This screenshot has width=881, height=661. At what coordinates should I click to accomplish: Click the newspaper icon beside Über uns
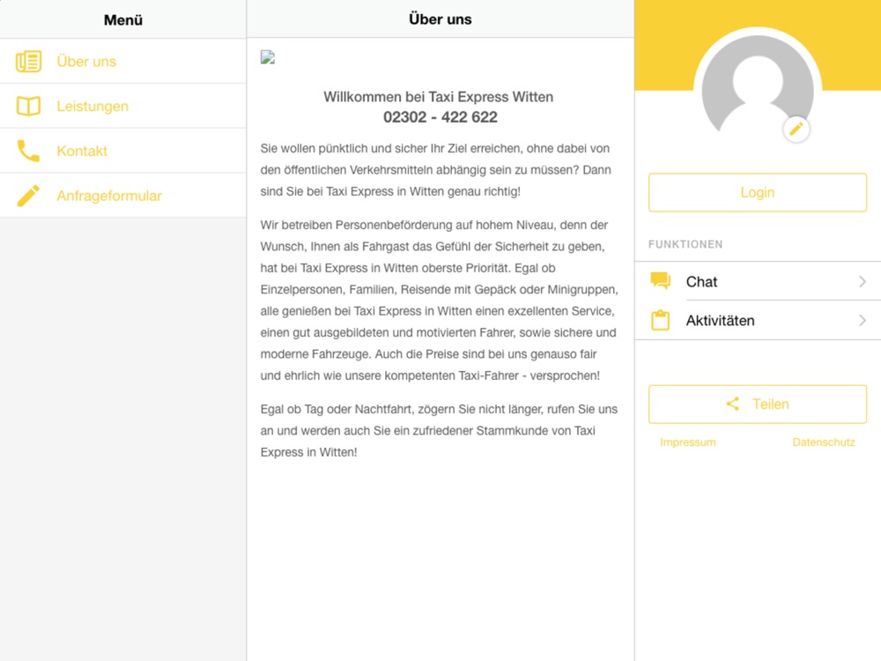28,62
